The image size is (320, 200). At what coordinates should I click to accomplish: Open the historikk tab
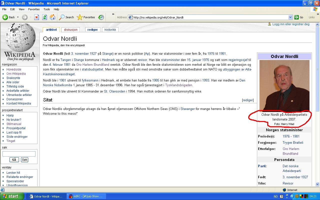tap(110, 29)
